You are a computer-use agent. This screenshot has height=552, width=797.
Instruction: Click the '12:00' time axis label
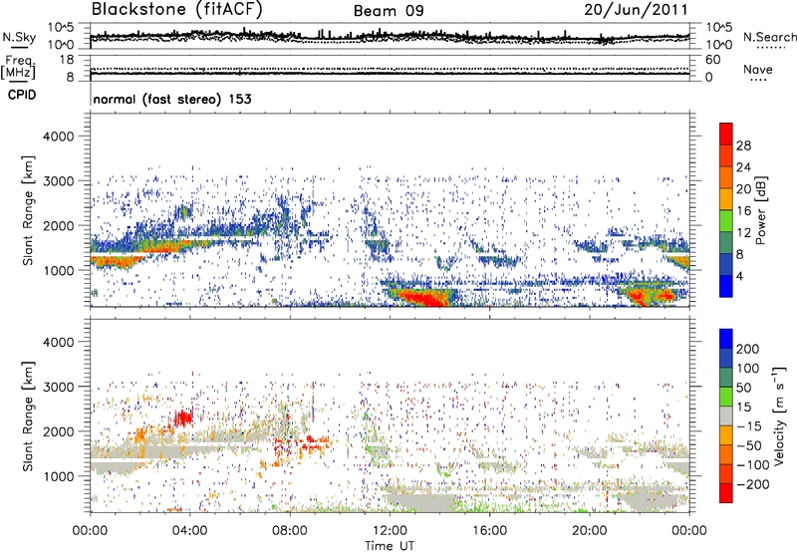390,531
